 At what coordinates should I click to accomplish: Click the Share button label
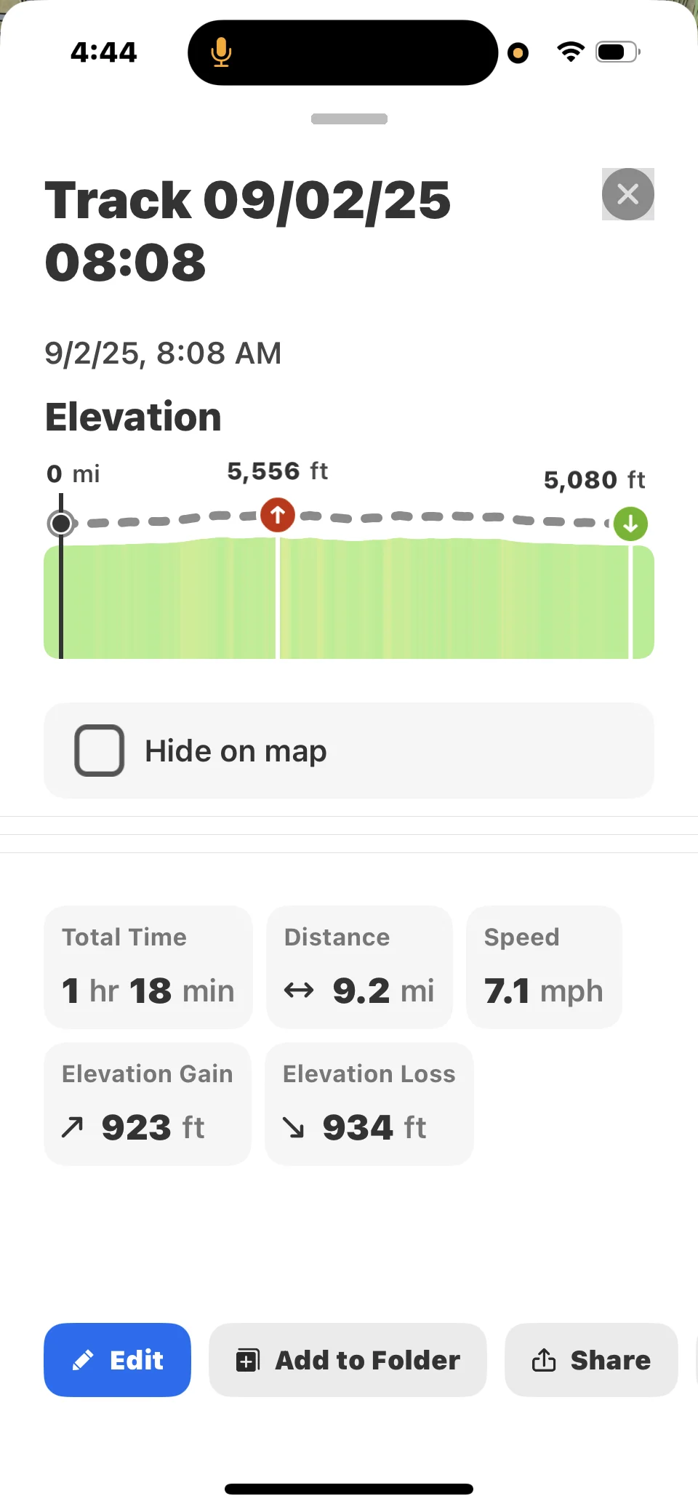(611, 1360)
